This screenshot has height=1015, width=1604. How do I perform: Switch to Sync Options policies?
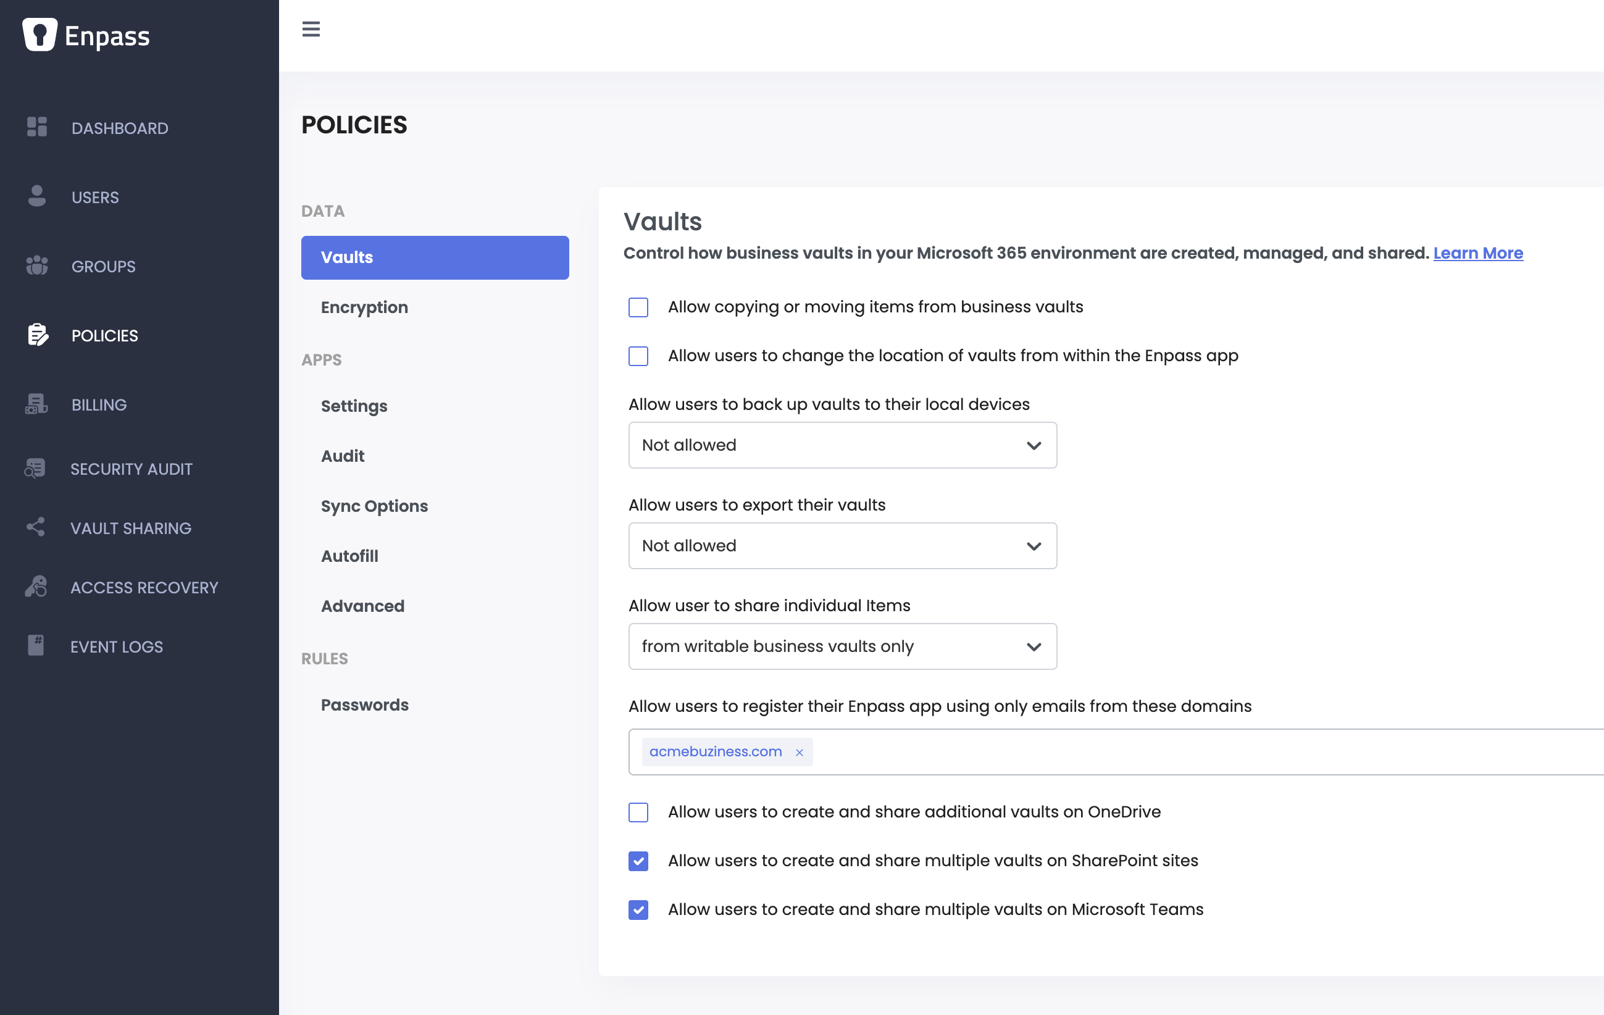[374, 506]
